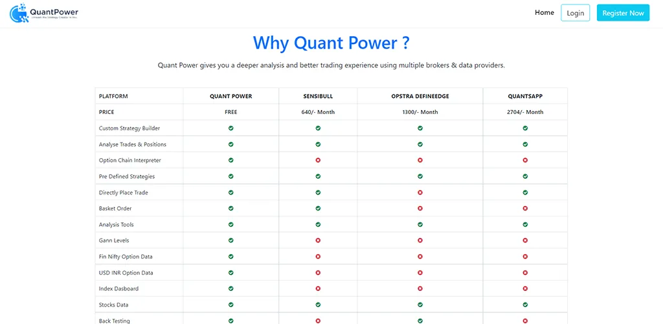Click the Why Quant Power ? heading

(331, 43)
